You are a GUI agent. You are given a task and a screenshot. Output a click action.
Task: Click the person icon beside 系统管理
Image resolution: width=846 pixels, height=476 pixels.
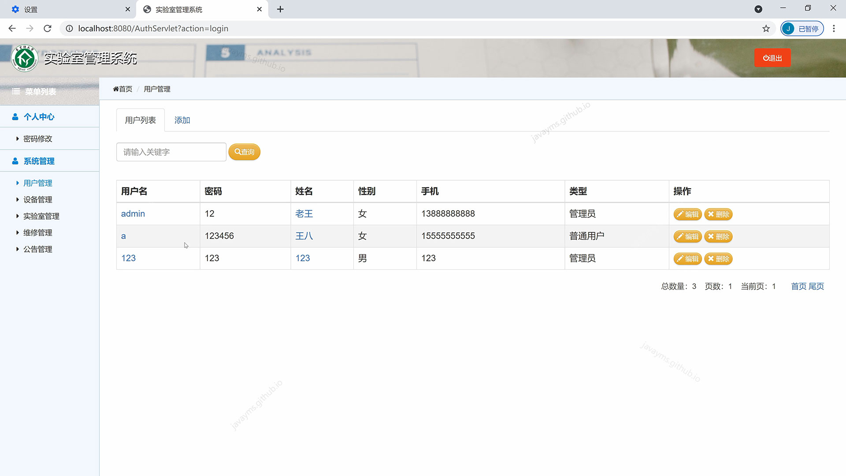click(15, 160)
